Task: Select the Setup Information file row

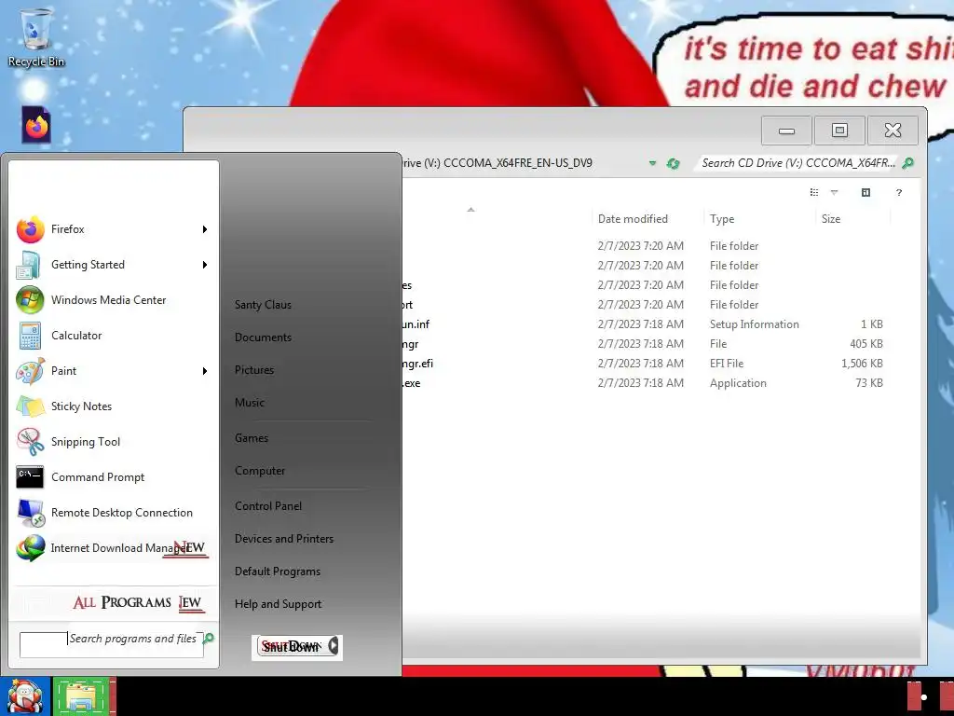Action: [x=645, y=324]
